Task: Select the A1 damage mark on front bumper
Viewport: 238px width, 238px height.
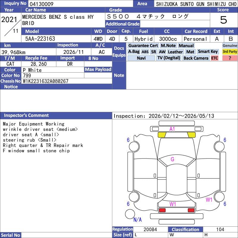Action: tap(172, 129)
